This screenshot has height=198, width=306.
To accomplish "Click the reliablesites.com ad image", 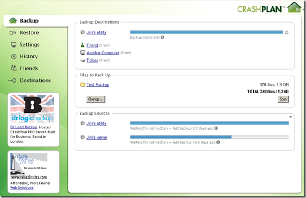I will [29, 166].
